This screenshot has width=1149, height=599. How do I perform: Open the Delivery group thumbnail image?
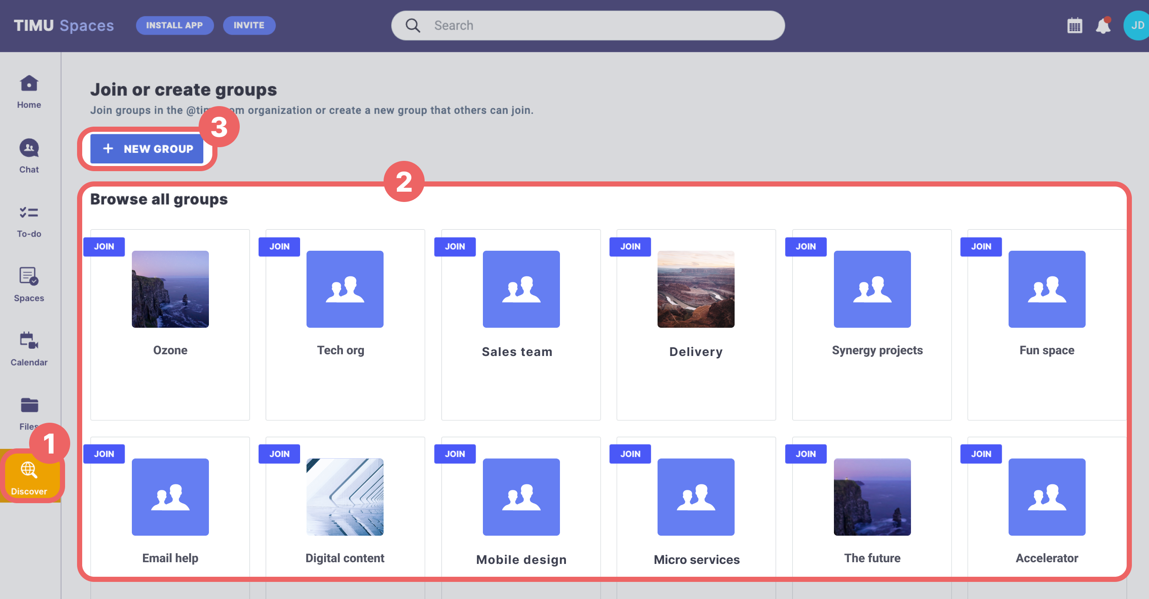(695, 289)
